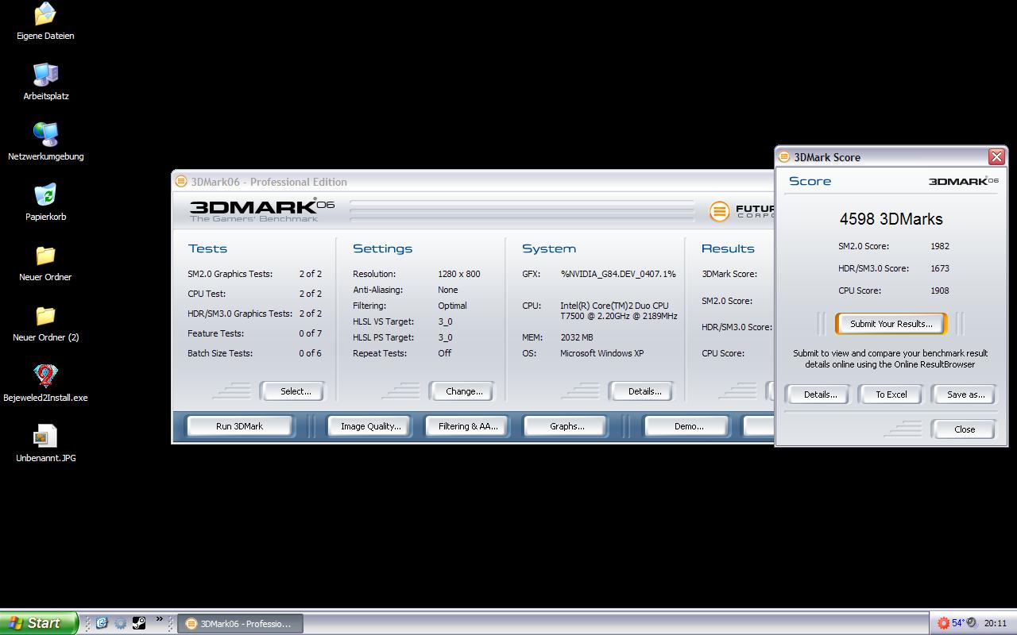Click the 4598 3DMarks score text
This screenshot has width=1017, height=635.
(891, 219)
